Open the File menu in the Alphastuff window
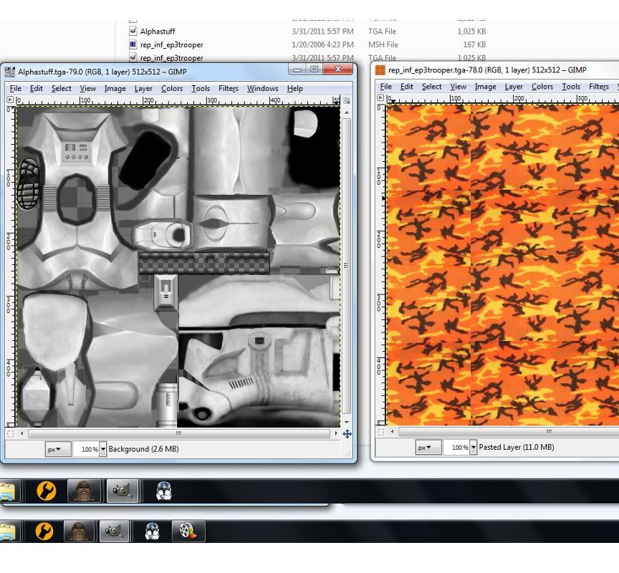This screenshot has width=619, height=573. pos(15,88)
